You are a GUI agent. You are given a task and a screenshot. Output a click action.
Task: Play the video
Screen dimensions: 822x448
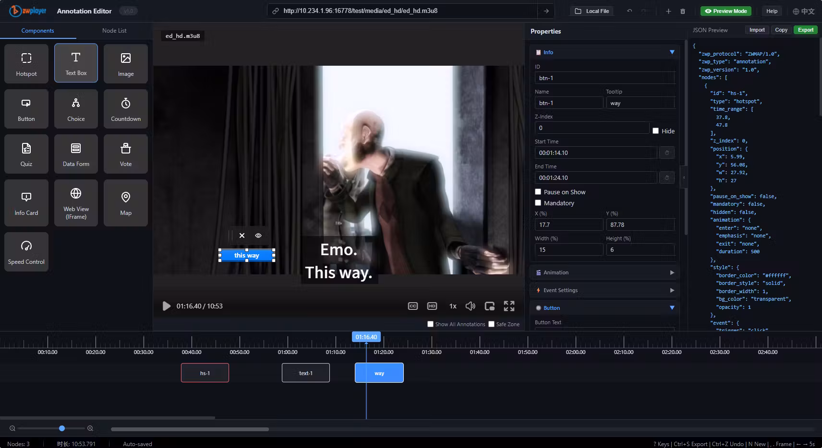(x=166, y=306)
